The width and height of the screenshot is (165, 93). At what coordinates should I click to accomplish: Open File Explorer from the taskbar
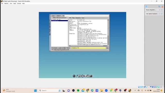pos(102,90)
